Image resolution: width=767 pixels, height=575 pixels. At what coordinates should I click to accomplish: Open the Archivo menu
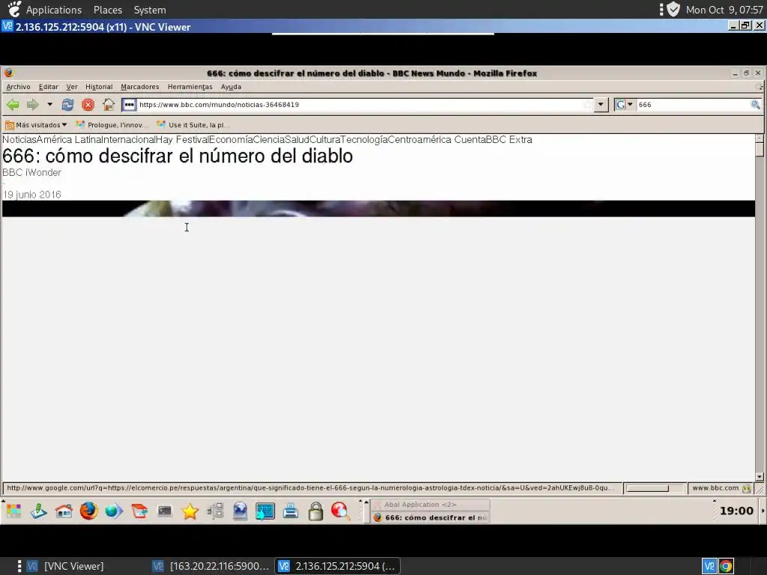tap(18, 87)
